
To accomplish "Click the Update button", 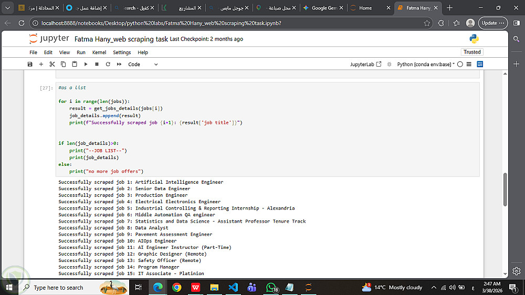I will pyautogui.click(x=493, y=23).
